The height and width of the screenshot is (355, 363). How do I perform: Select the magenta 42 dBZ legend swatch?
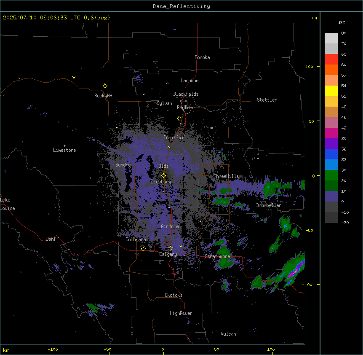[x=331, y=133]
